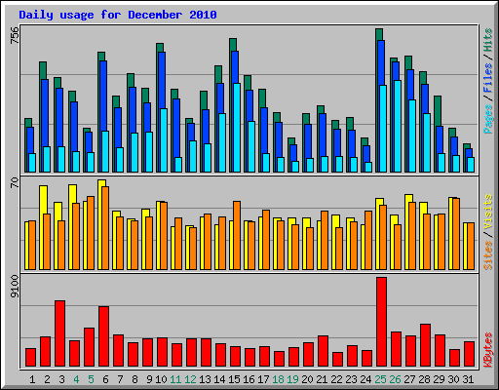
Task: Click the '70' axis value
Action: [x=15, y=182]
